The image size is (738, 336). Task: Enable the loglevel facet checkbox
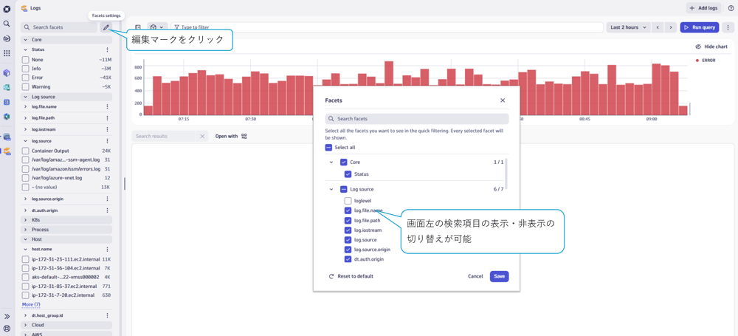click(x=348, y=201)
